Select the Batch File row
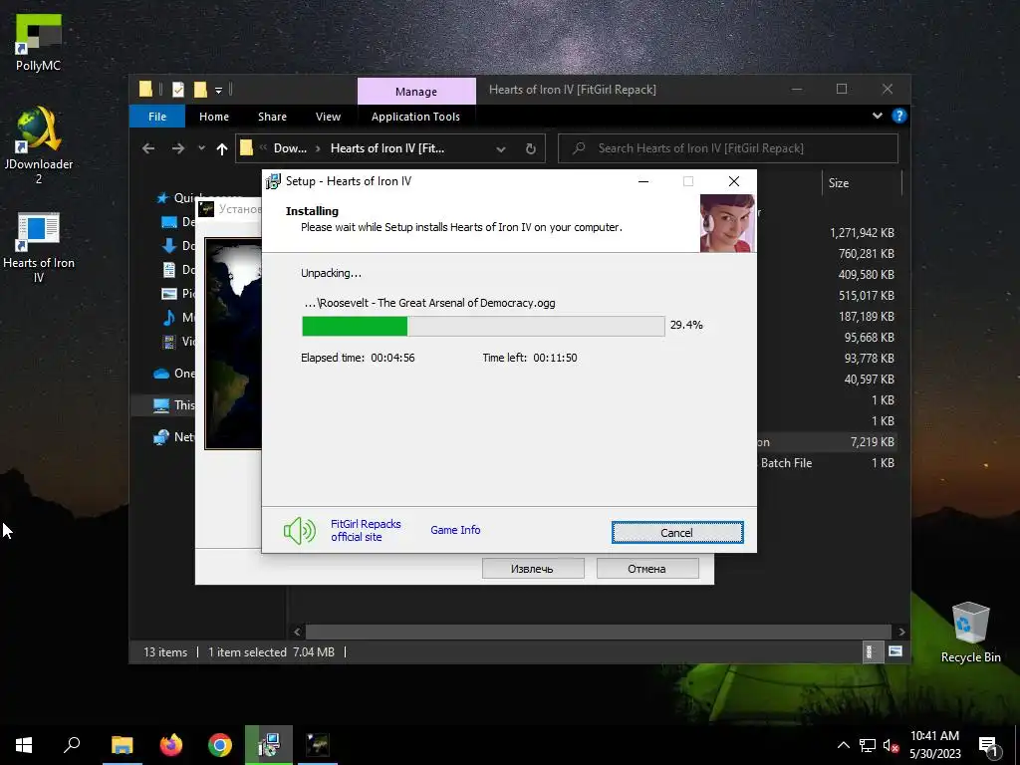Image resolution: width=1020 pixels, height=765 pixels. [x=826, y=463]
